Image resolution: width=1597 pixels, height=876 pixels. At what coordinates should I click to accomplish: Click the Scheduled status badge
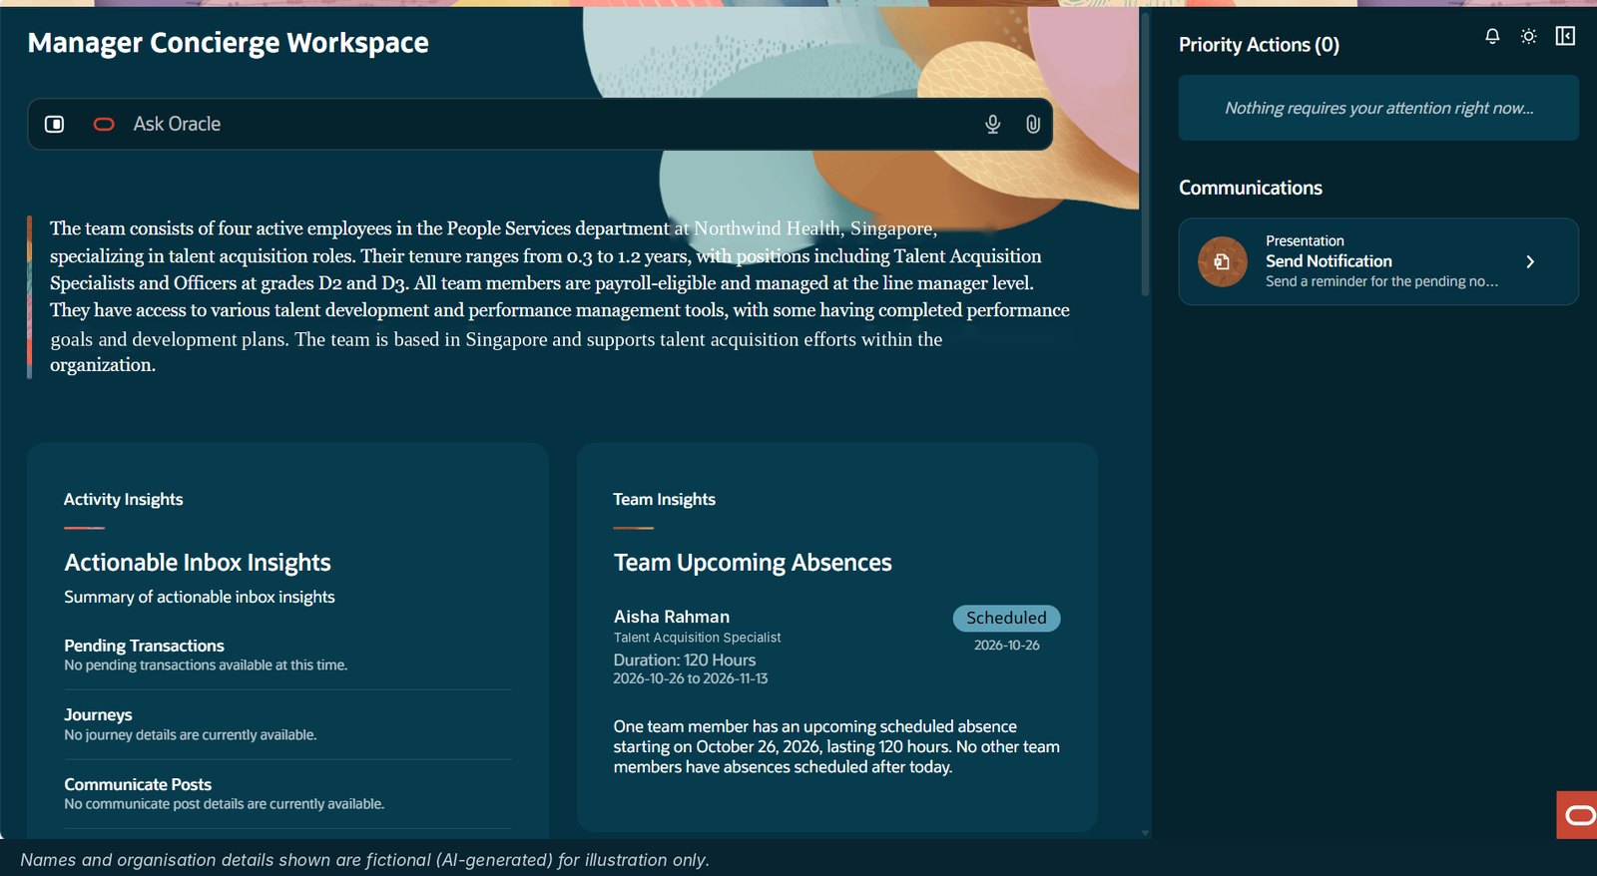(x=1006, y=618)
